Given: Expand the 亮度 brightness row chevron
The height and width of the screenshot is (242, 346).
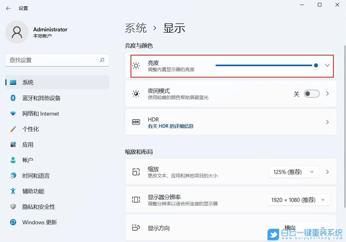Looking at the screenshot, I should click(327, 66).
